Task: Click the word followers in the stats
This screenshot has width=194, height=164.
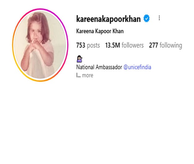Action: click(x=133, y=45)
